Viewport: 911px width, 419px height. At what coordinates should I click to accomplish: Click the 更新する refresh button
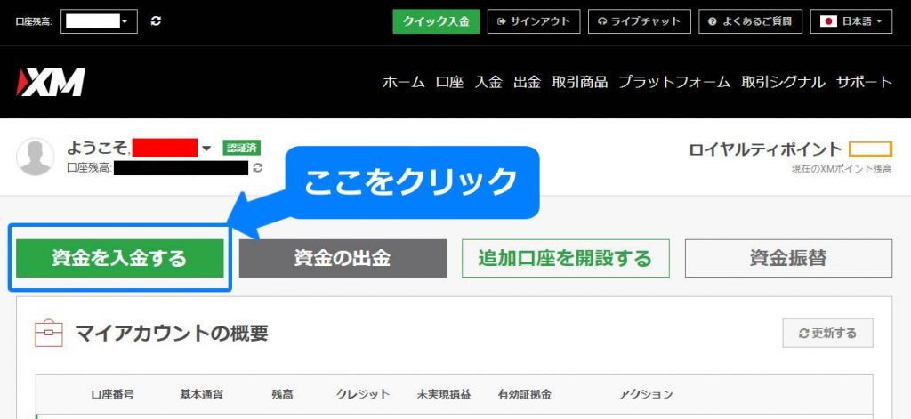pos(827,333)
